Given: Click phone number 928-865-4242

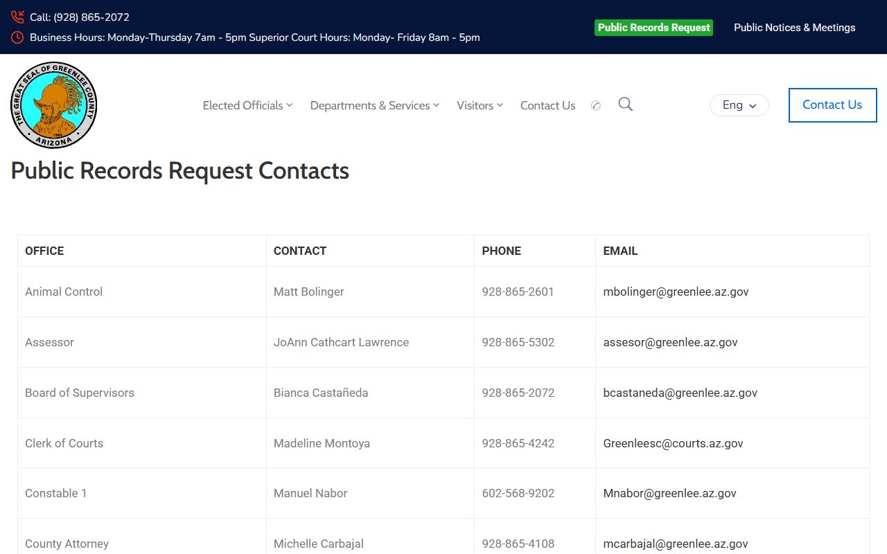Looking at the screenshot, I should click(x=518, y=443).
